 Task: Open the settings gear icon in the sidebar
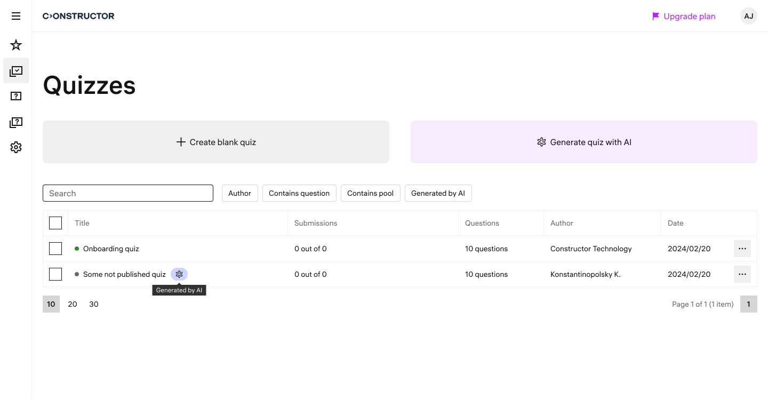point(16,147)
